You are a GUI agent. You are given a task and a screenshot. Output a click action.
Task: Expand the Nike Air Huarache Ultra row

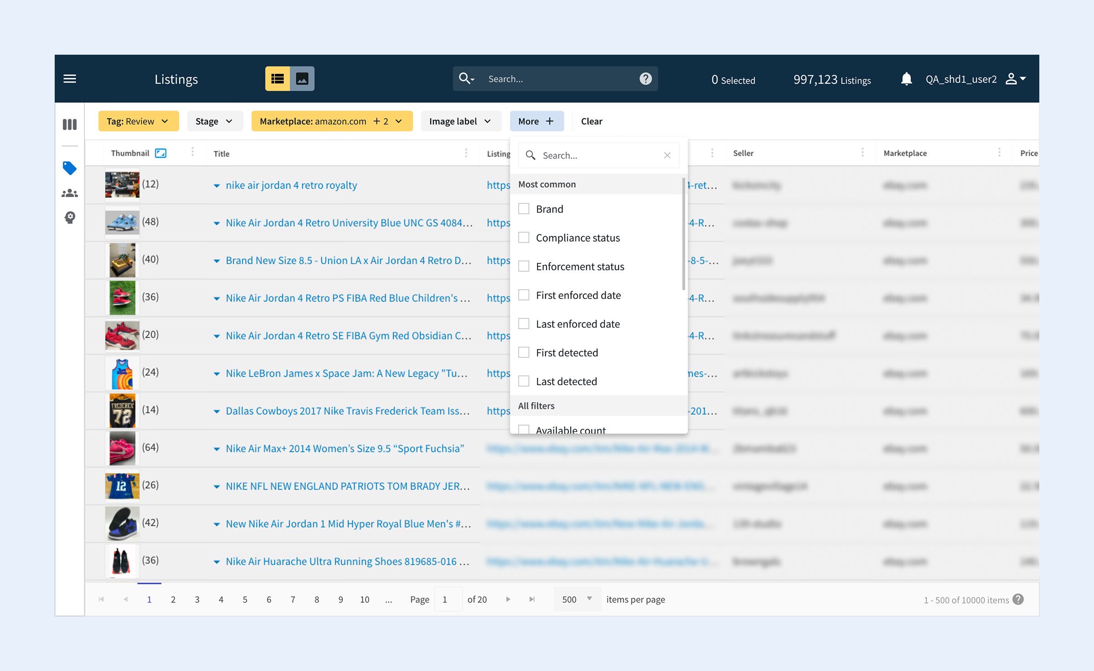[217, 562]
